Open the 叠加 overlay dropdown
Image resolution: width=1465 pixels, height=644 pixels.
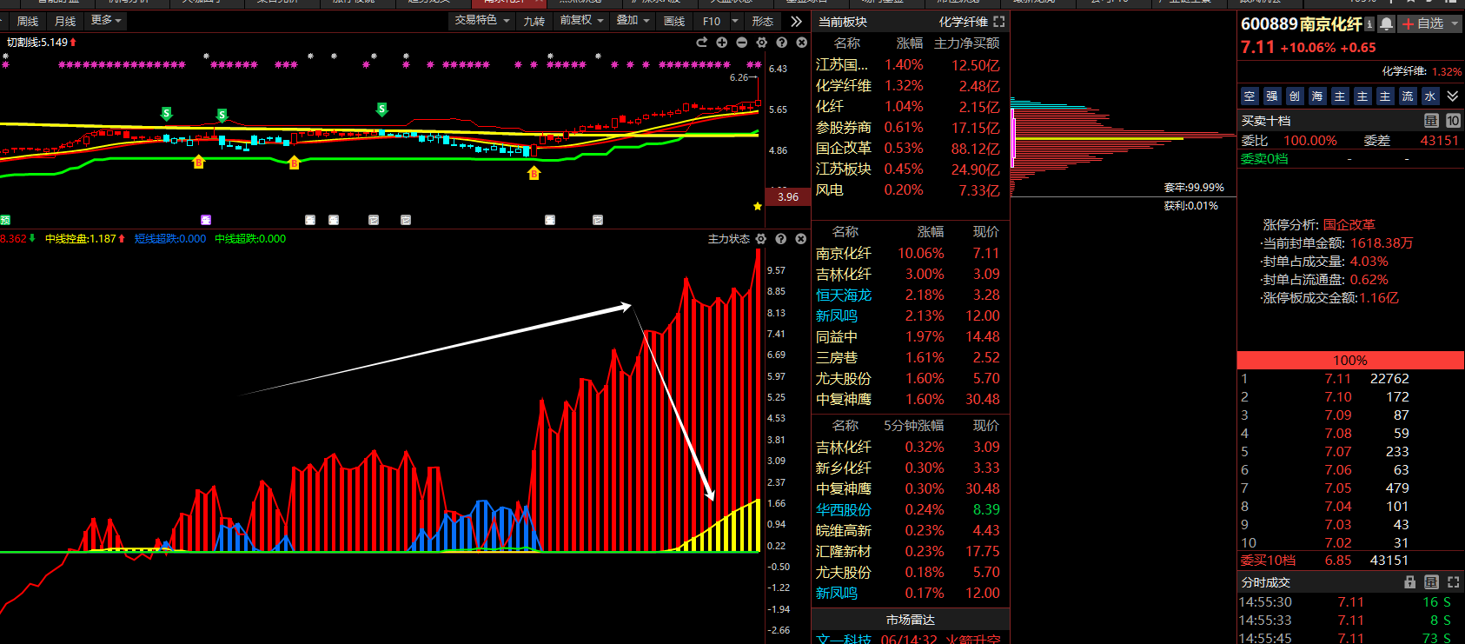pyautogui.click(x=633, y=20)
